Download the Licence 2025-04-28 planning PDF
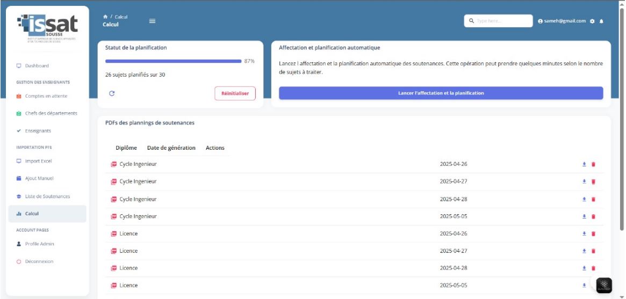This screenshot has height=299, width=626. pos(584,268)
